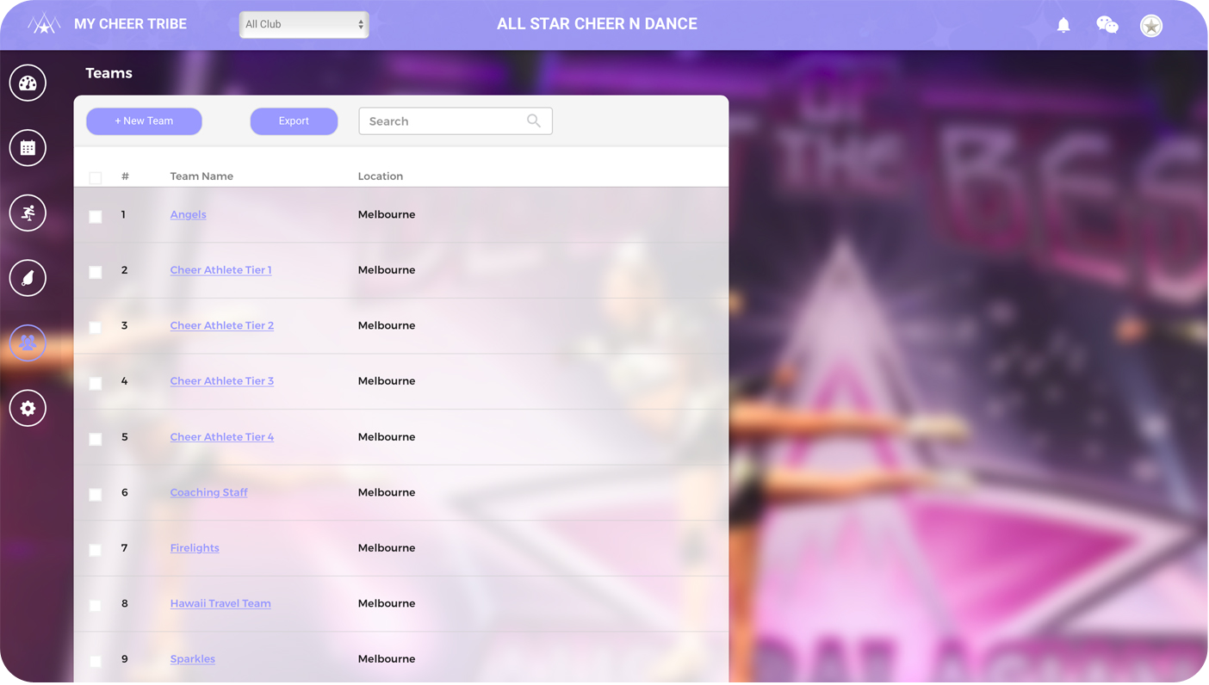Open the calendar icon in sidebar
This screenshot has height=685, width=1209.
pyautogui.click(x=28, y=148)
